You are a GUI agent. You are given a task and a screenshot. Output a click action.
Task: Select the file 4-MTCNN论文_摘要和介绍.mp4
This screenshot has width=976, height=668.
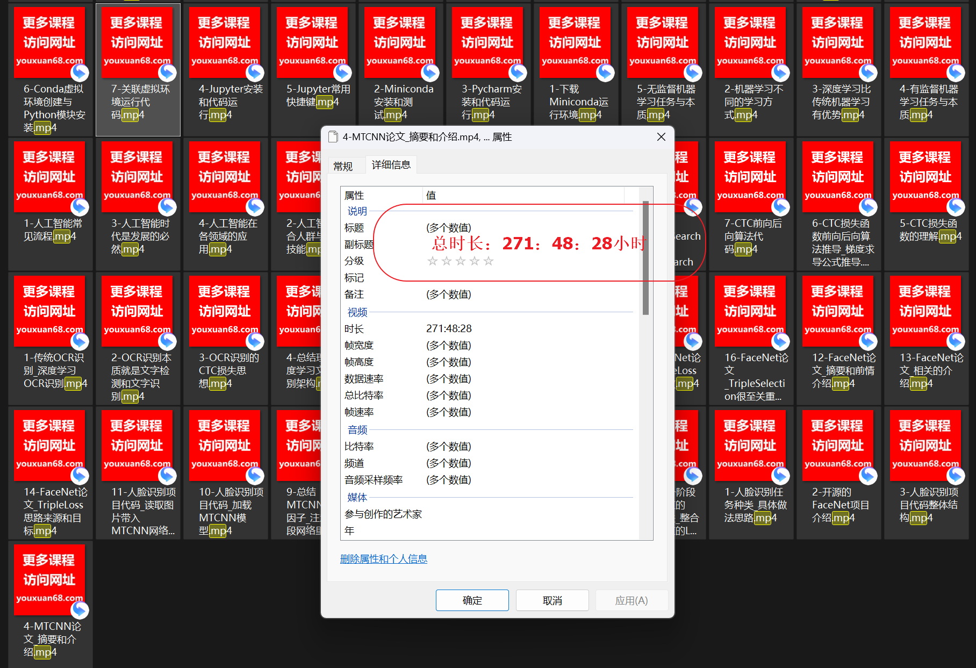(x=50, y=605)
